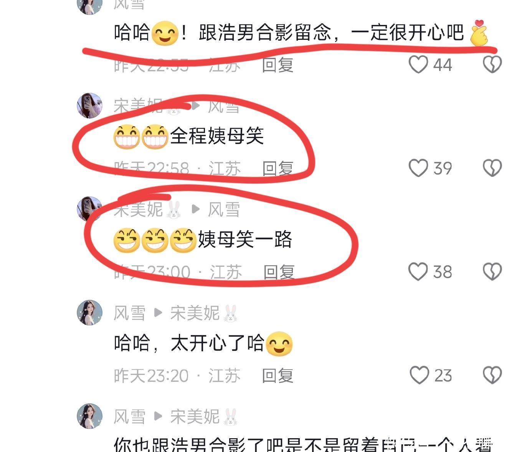Reply to the 22:55 comment
The image size is (527, 452).
click(x=278, y=65)
